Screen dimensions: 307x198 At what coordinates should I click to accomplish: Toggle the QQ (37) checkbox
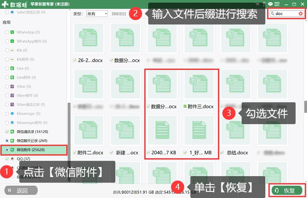coord(7,159)
